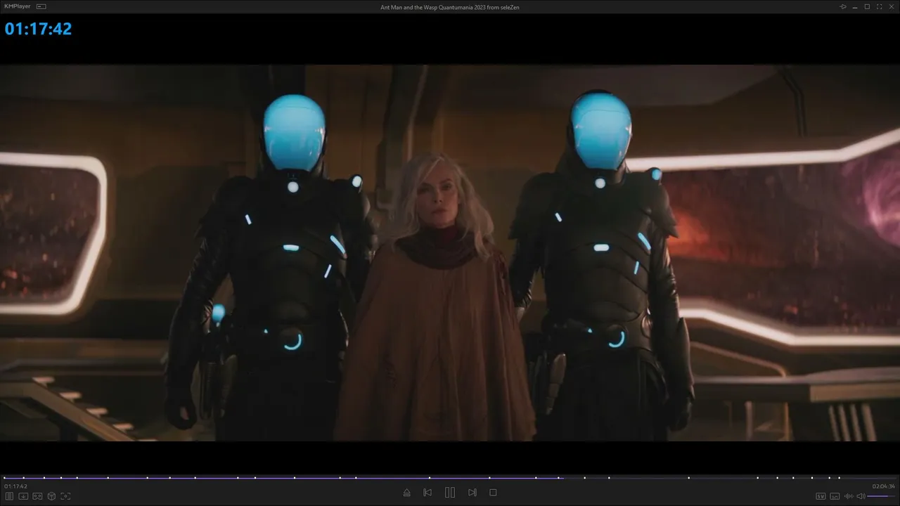Click the screen capture focus icon
The image size is (900, 506).
[x=65, y=496]
